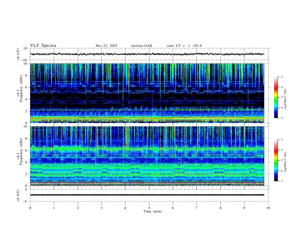Click the "-7" tick on ch.2 colorbar

[281, 181]
